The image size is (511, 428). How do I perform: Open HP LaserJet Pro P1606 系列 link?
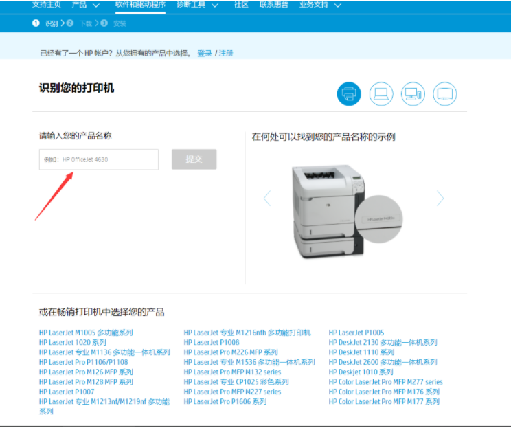coord(225,401)
